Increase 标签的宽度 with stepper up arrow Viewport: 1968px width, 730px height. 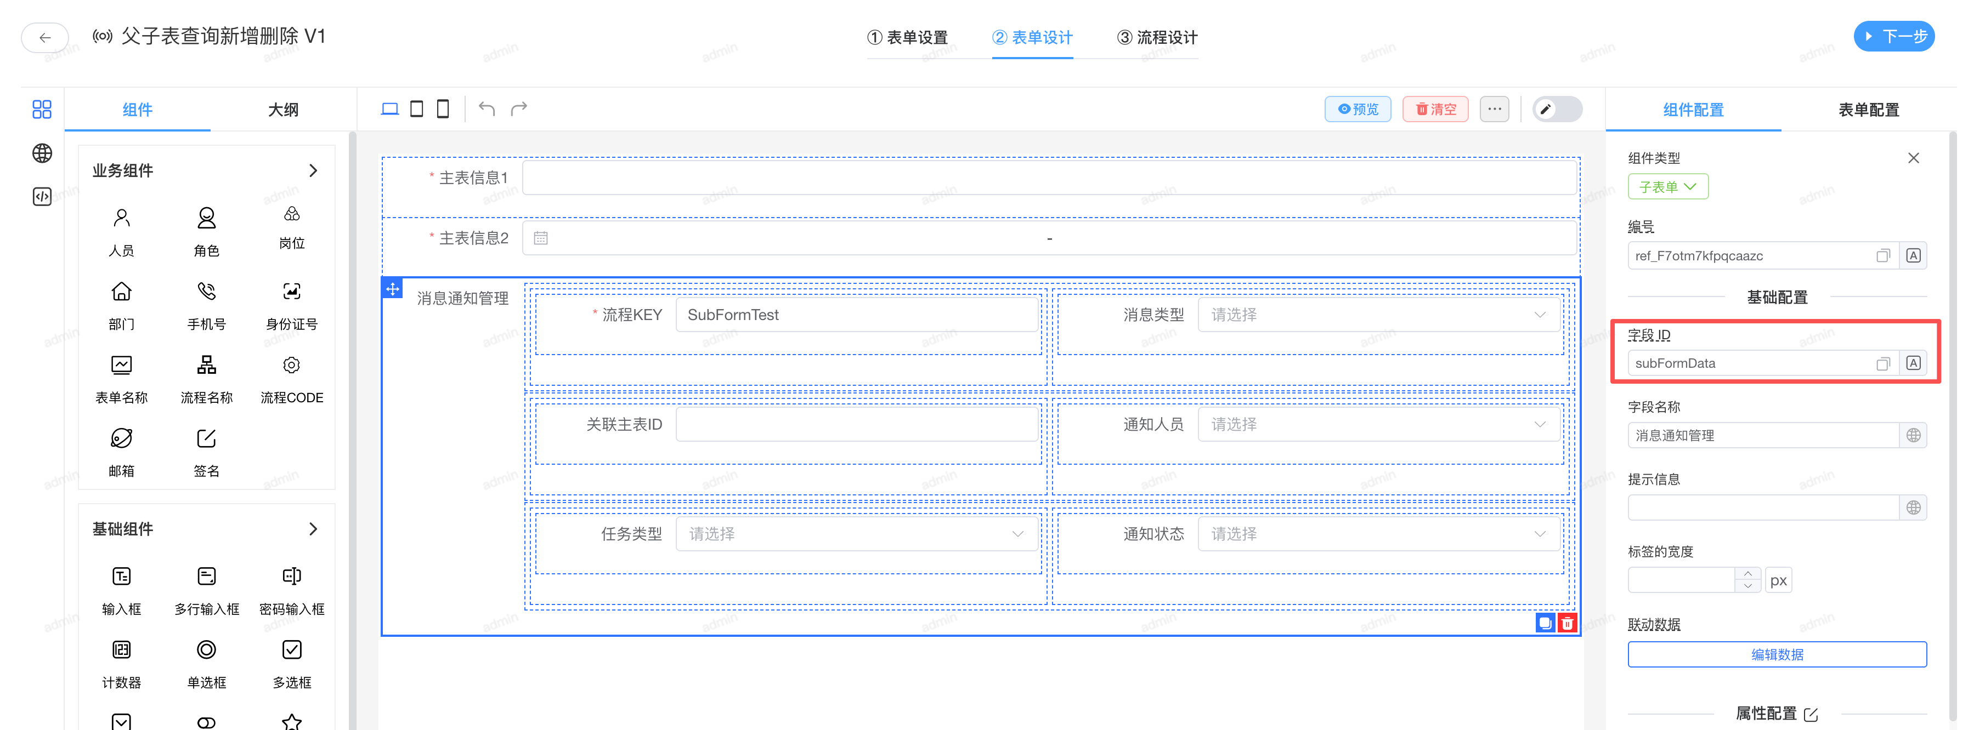coord(1747,574)
